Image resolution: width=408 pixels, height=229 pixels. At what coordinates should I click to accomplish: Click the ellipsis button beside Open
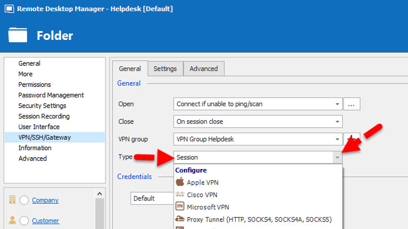click(x=351, y=104)
